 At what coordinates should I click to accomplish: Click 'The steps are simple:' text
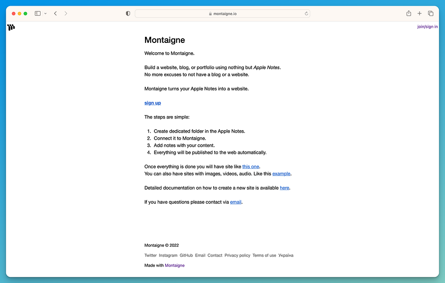[x=167, y=117]
